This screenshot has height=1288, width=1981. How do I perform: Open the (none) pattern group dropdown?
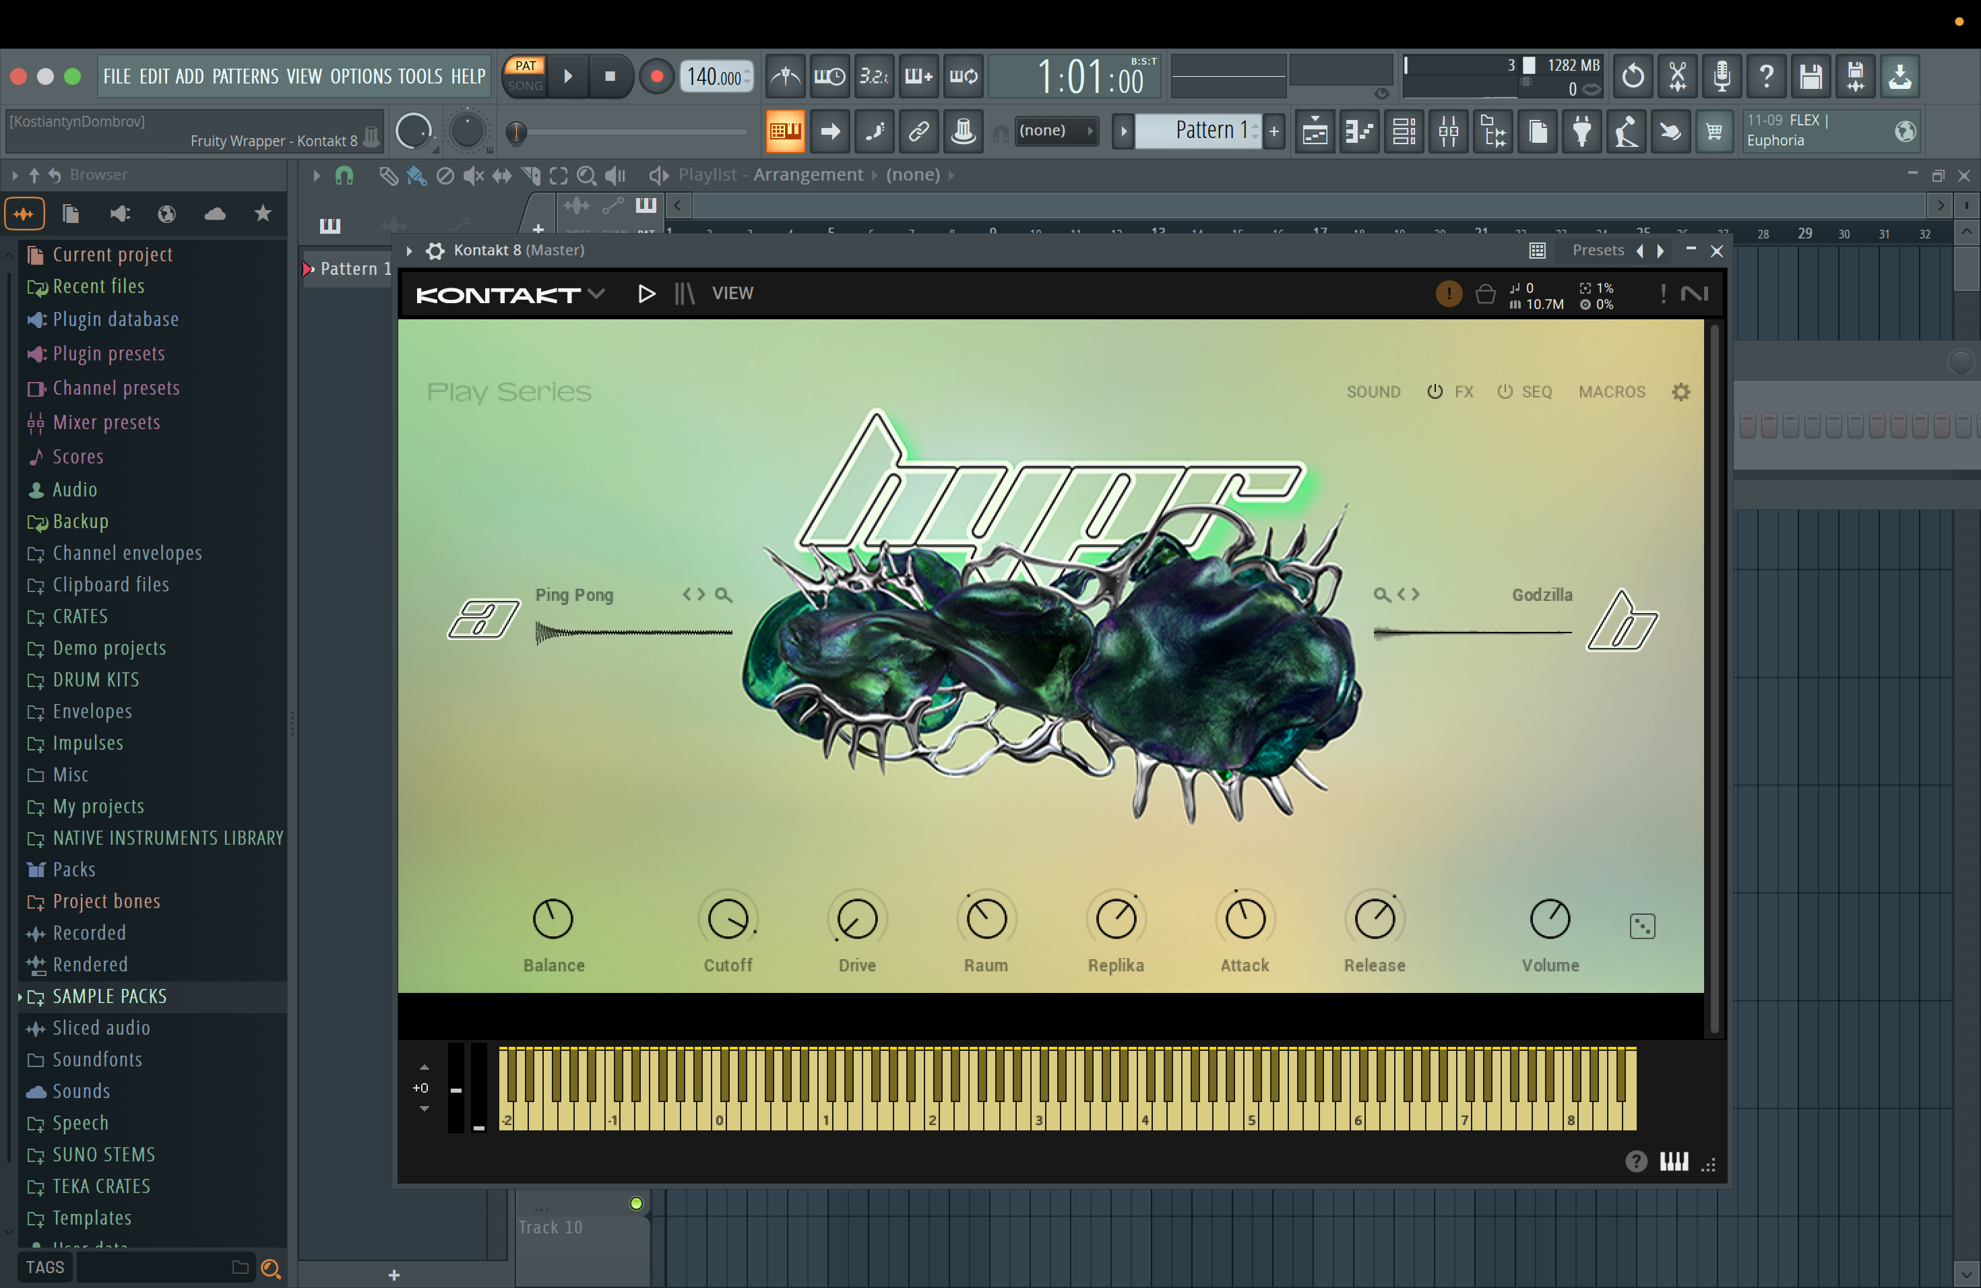pyautogui.click(x=1054, y=131)
